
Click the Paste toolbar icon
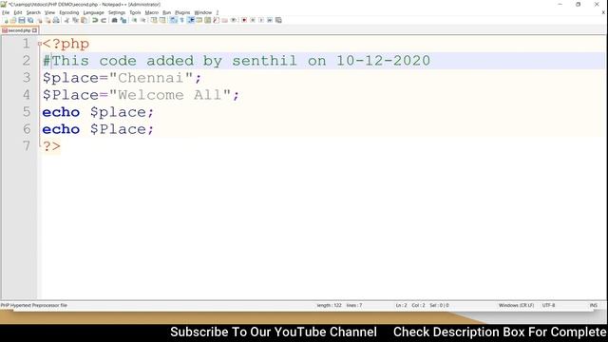[84, 20]
